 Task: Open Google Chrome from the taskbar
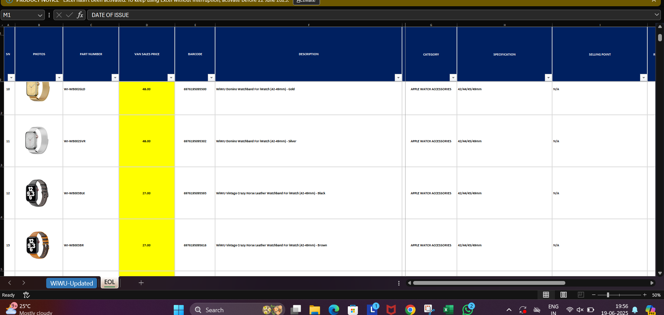410,309
